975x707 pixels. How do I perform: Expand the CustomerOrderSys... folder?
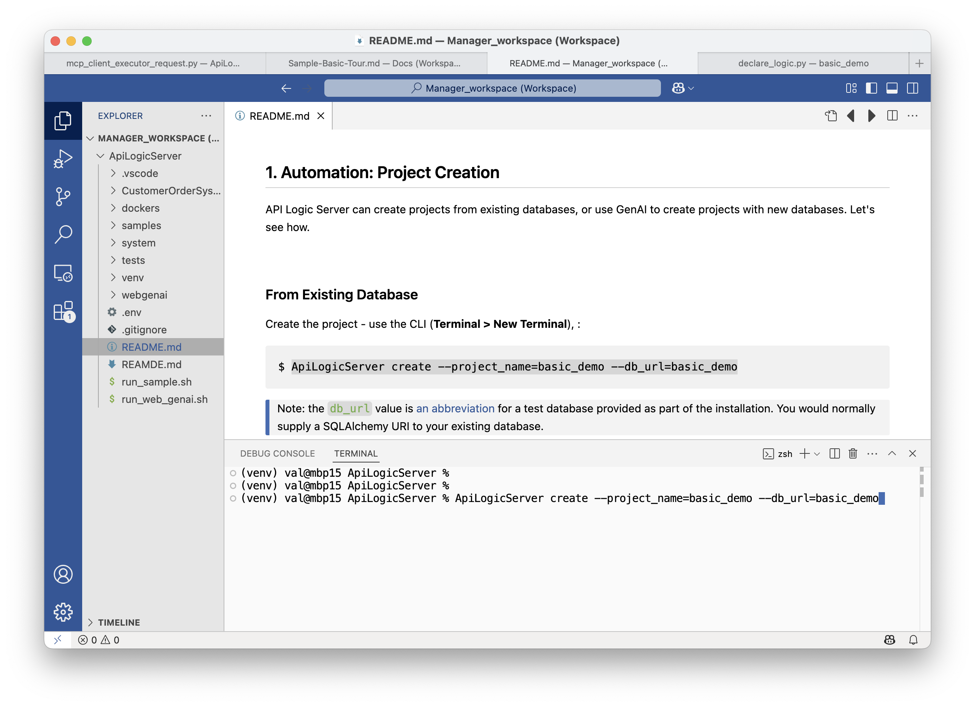pos(153,190)
